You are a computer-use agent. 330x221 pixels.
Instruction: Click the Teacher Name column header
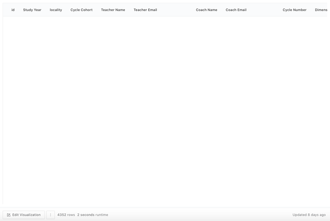coord(113,10)
